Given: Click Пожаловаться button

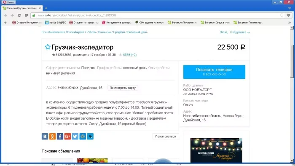Looking at the screenshot, I should pyautogui.click(x=166, y=136).
